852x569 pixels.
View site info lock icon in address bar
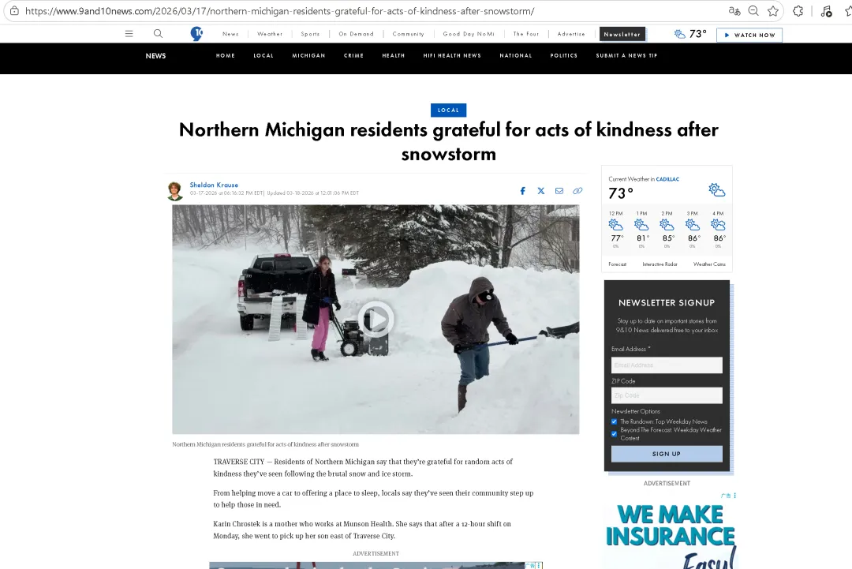tap(15, 11)
